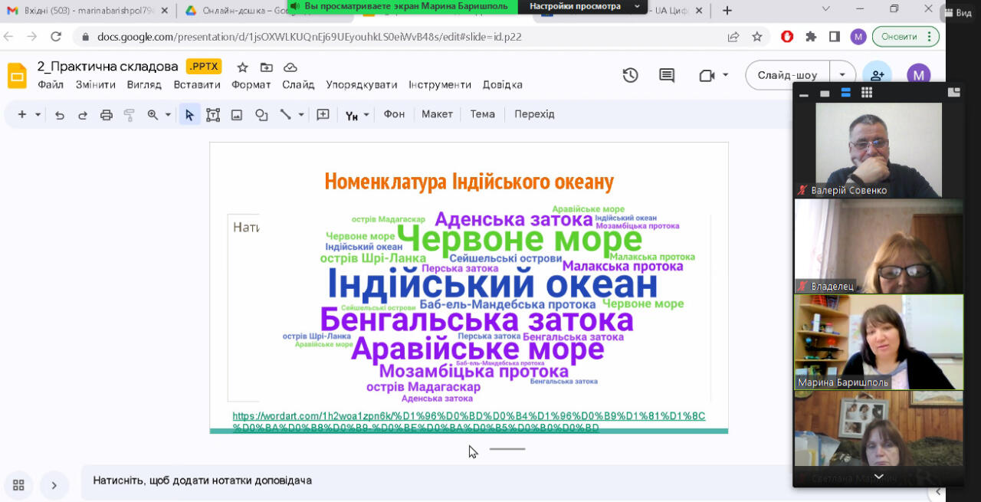Open the slide grid view icon
The image size is (981, 502).
tap(18, 485)
